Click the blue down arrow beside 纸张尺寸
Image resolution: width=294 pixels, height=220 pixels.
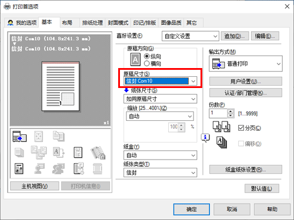[126, 90]
